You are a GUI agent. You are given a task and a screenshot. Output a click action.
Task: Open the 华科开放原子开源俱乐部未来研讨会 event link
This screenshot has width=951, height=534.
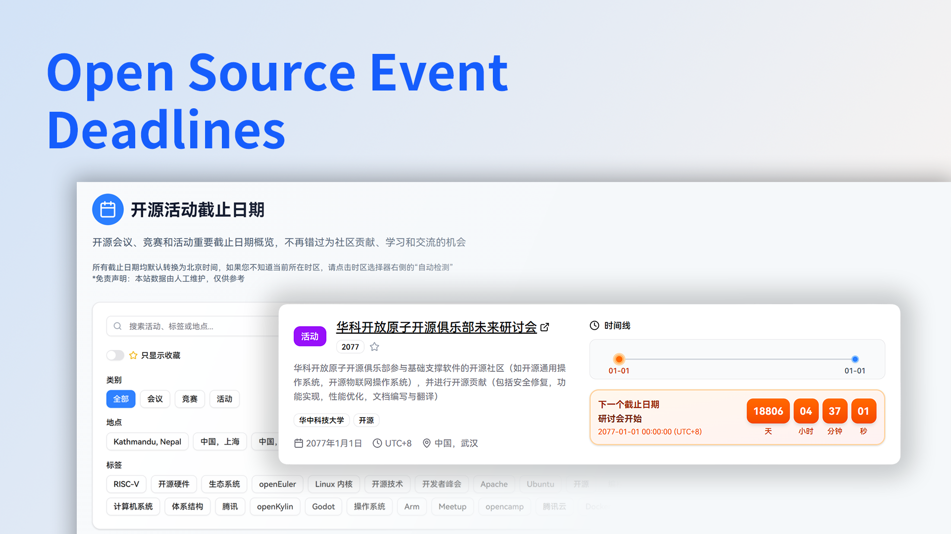pos(435,327)
